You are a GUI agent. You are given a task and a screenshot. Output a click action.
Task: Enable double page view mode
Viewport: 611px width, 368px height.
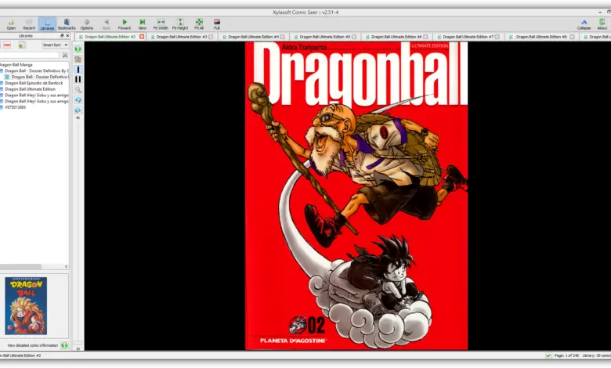78,79
